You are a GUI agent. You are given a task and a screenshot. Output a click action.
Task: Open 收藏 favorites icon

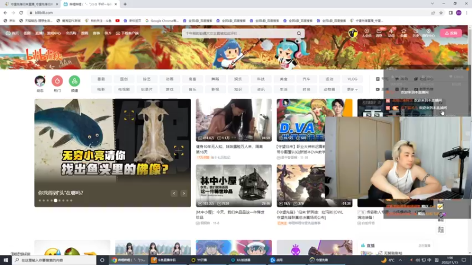point(404,33)
